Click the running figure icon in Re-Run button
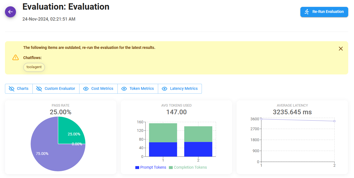 (307, 12)
